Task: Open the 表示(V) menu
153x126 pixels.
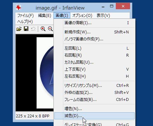Action: pos(103,16)
